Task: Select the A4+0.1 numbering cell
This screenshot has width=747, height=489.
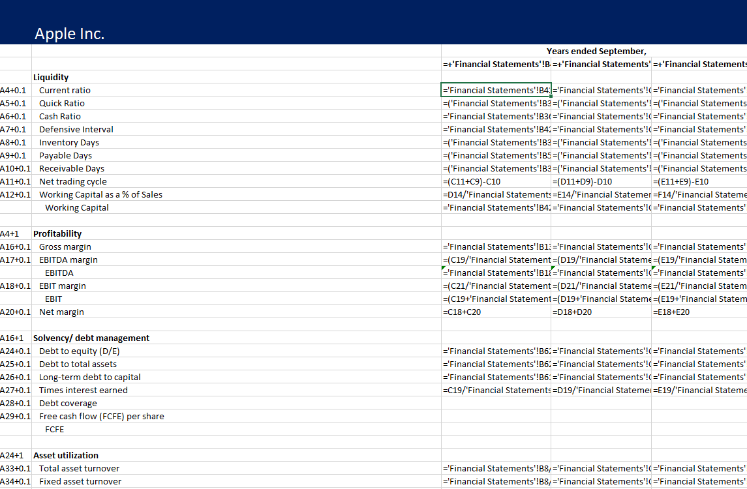Action: [x=15, y=90]
